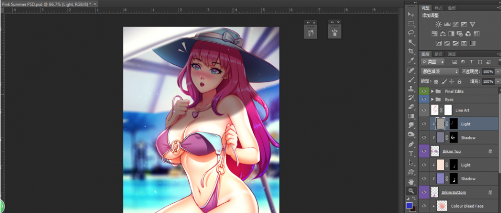Select the Type tool
The width and height of the screenshot is (501, 213).
point(411,153)
